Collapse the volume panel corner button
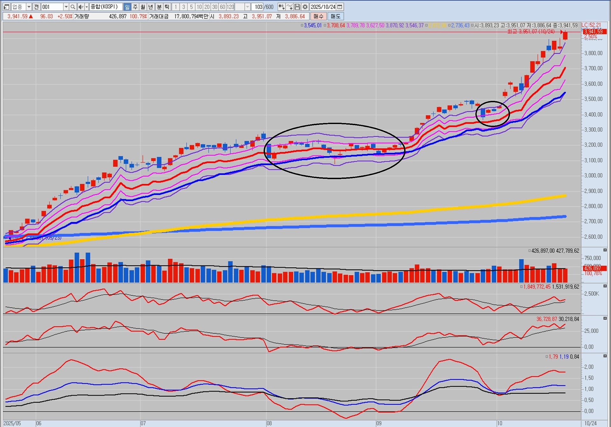This screenshot has height=427, width=611. coord(605,250)
